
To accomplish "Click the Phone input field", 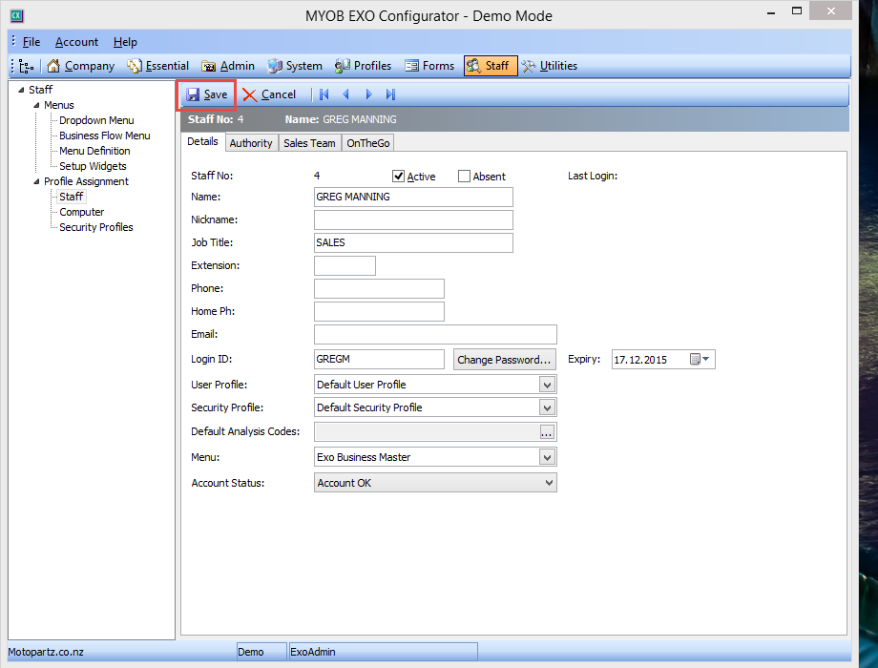I will 379,289.
